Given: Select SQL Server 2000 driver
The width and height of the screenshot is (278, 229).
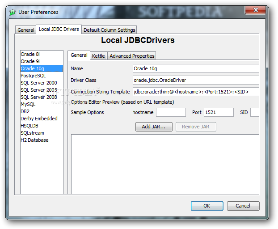Looking at the screenshot, I should coord(42,83).
